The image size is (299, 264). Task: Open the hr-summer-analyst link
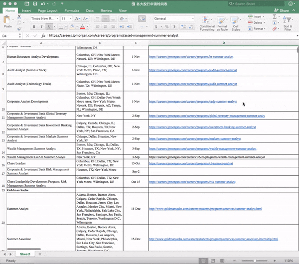tap(191, 57)
